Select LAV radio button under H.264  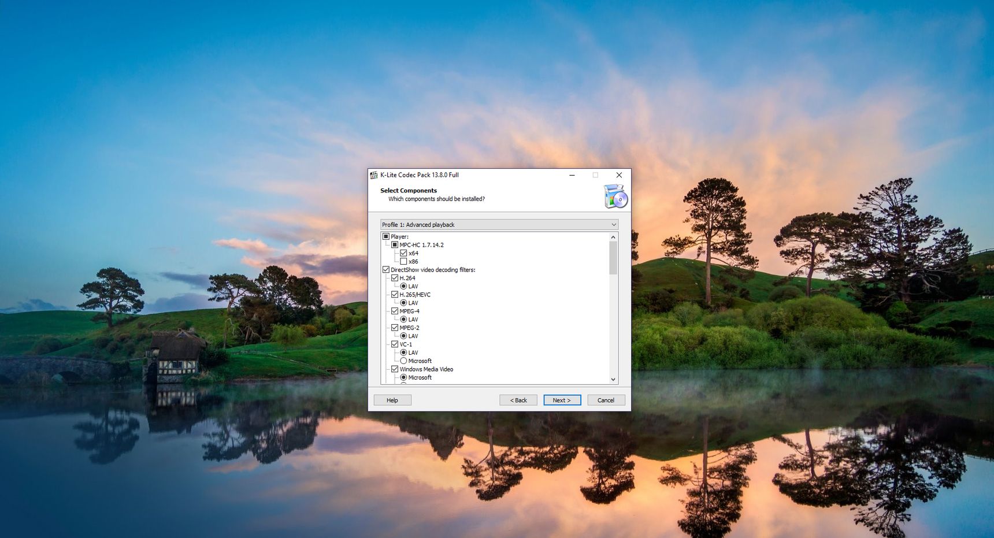[x=403, y=286]
